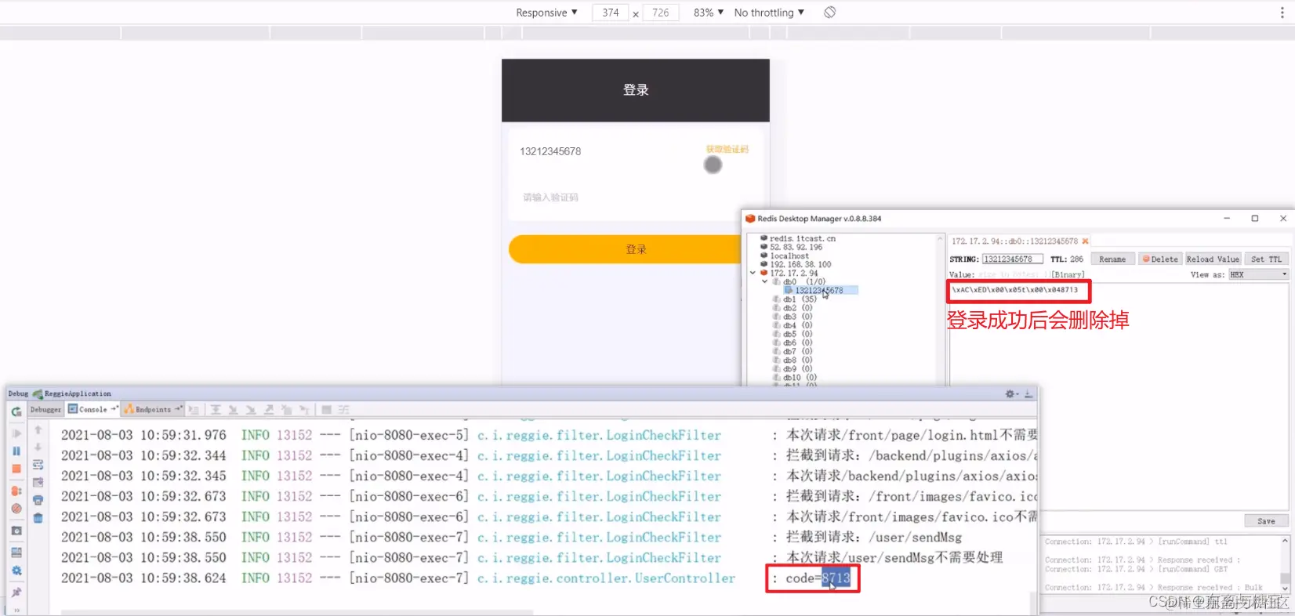Click the Set TTL button
1295x616 pixels.
[1266, 259]
